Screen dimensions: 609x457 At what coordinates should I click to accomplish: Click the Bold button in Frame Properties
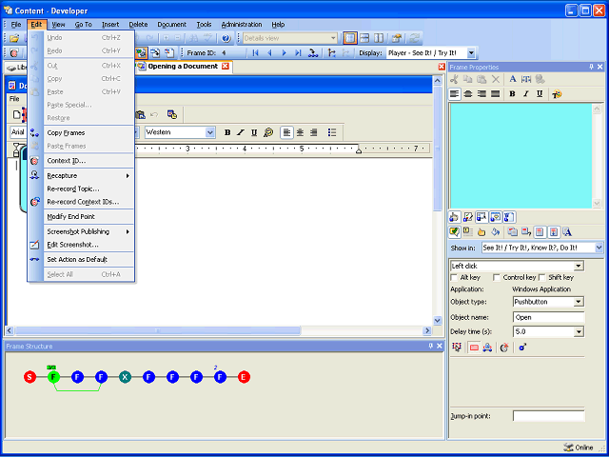(x=512, y=94)
